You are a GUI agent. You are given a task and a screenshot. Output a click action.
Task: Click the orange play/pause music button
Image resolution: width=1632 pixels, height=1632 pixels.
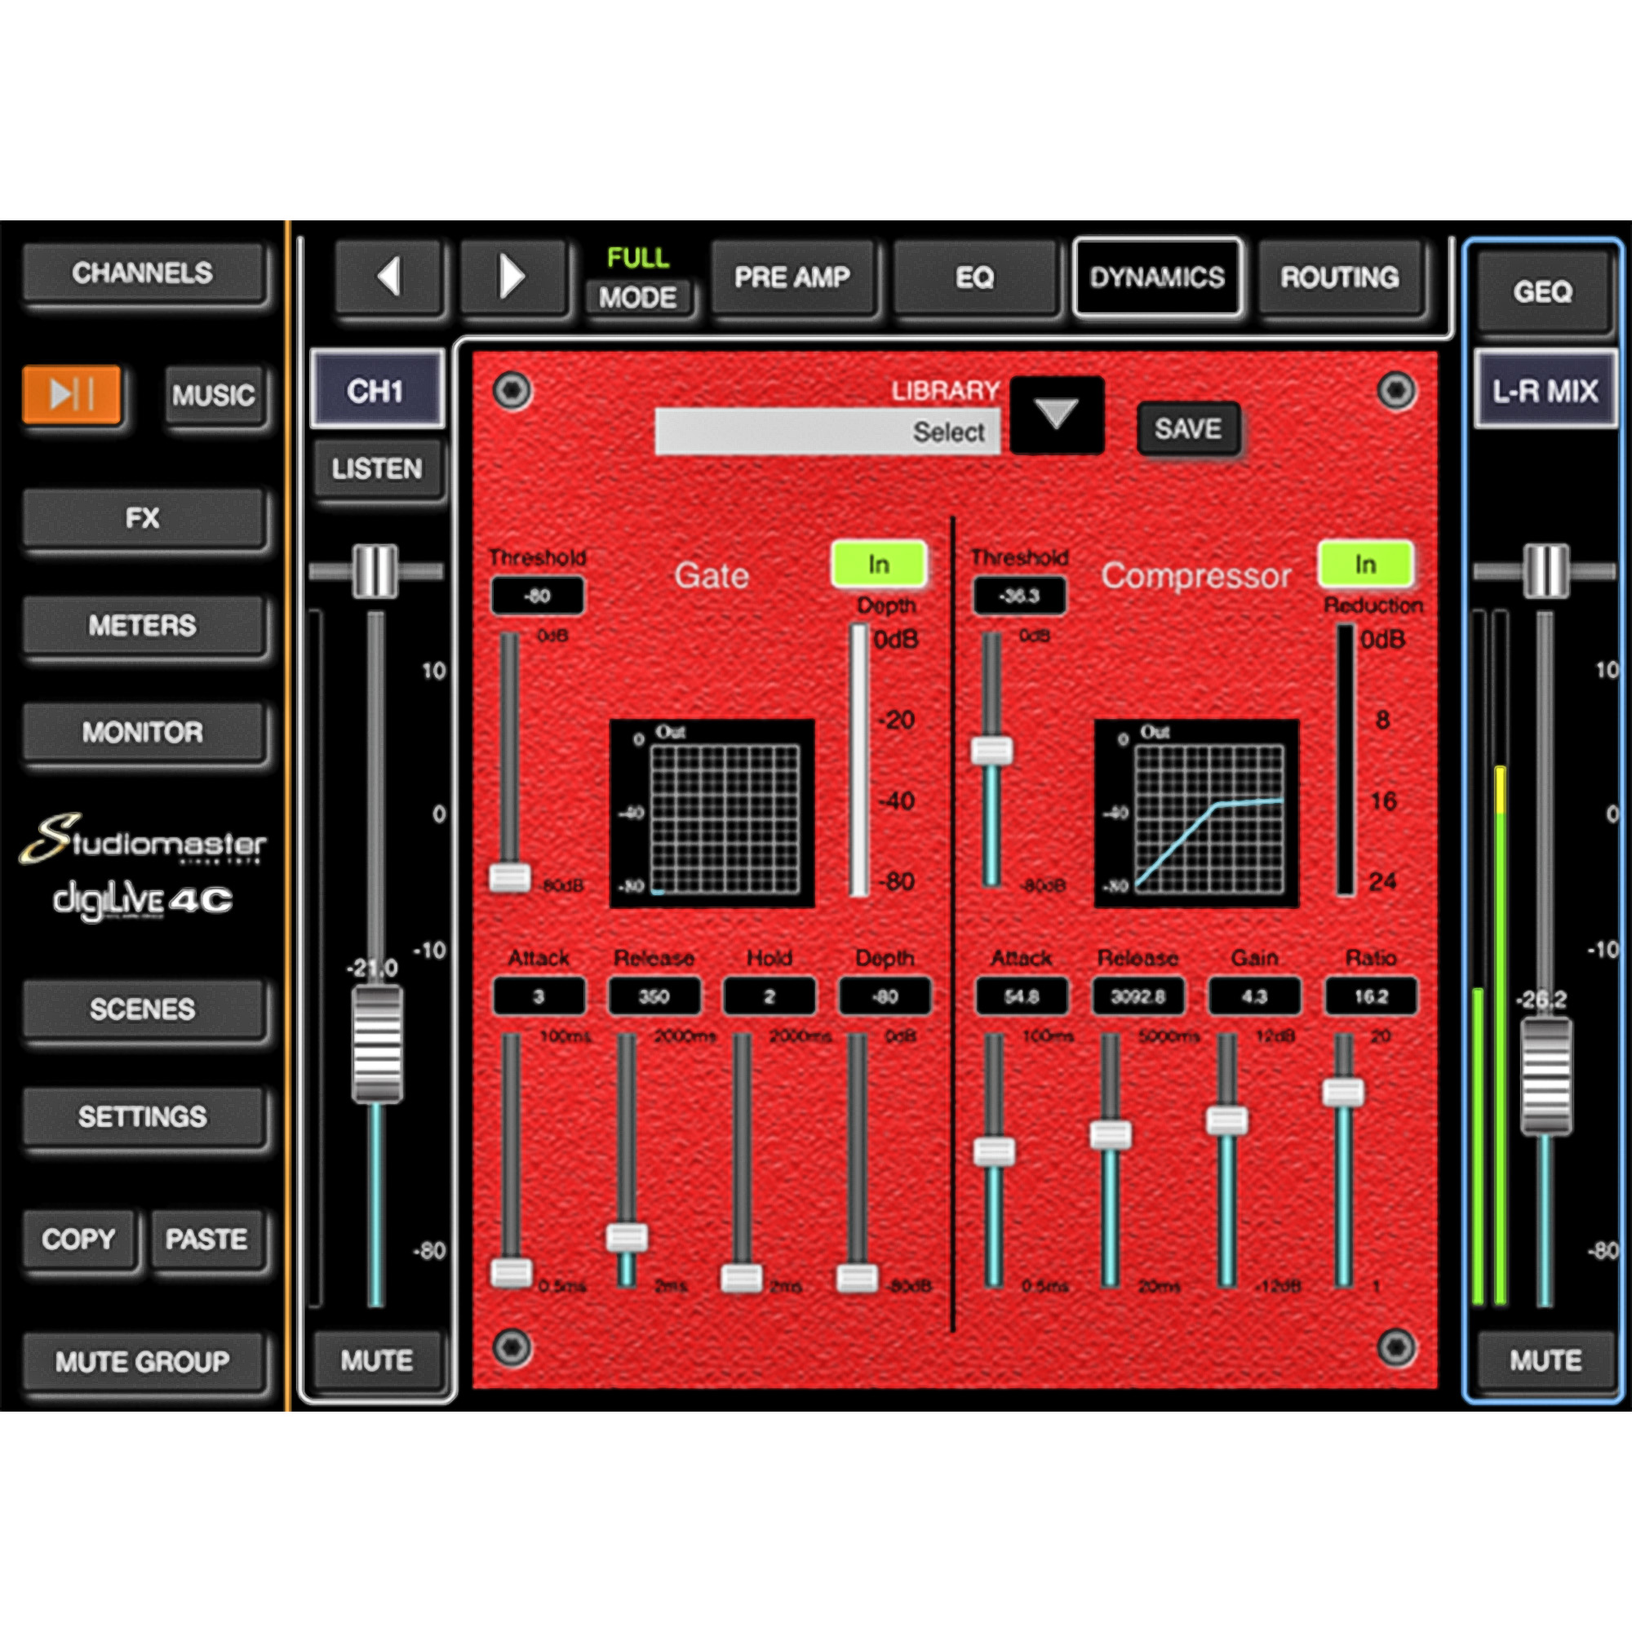[72, 393]
